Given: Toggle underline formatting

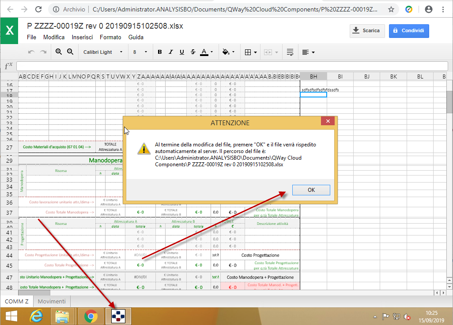Looking at the screenshot, I should click(x=181, y=52).
